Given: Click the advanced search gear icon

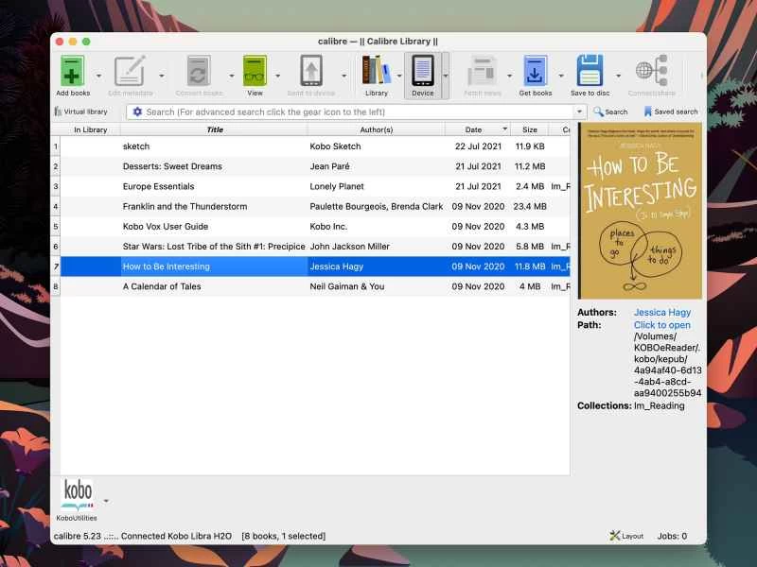Looking at the screenshot, I should coord(137,112).
